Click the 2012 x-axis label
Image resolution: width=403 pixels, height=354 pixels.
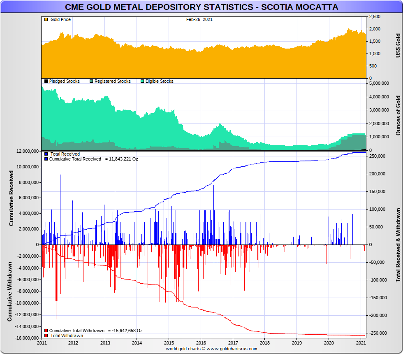(73, 343)
